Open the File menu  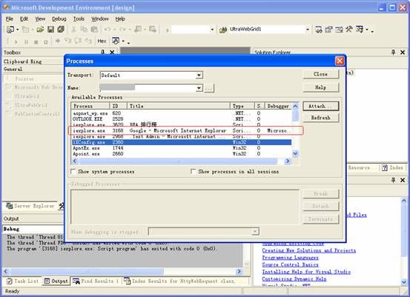click(x=10, y=19)
